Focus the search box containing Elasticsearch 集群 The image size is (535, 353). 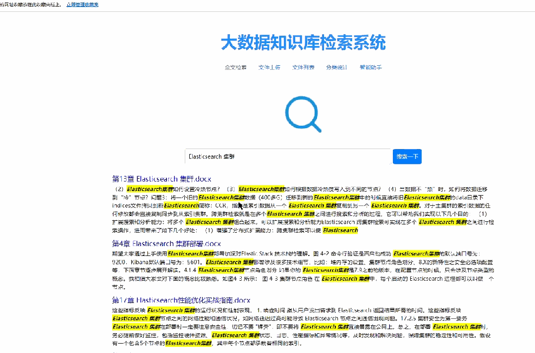(288, 156)
